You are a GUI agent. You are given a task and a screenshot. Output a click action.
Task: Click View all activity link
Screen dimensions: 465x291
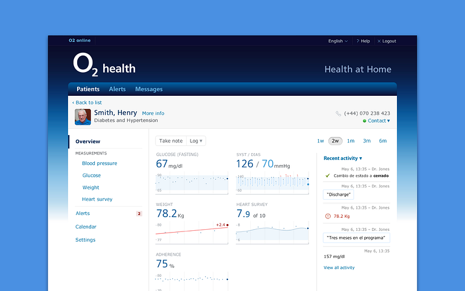pyautogui.click(x=339, y=268)
